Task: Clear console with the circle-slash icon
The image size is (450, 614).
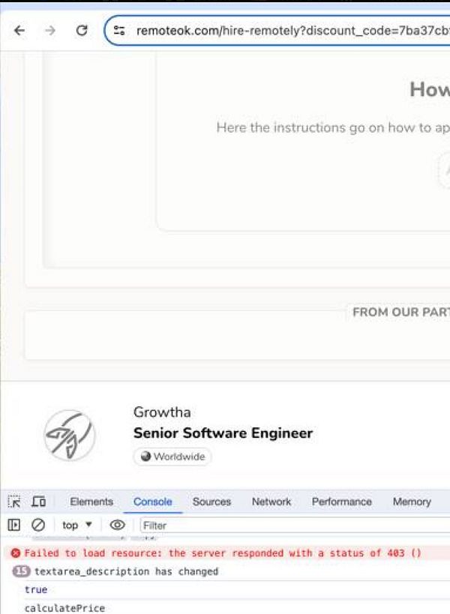Action: point(38,525)
